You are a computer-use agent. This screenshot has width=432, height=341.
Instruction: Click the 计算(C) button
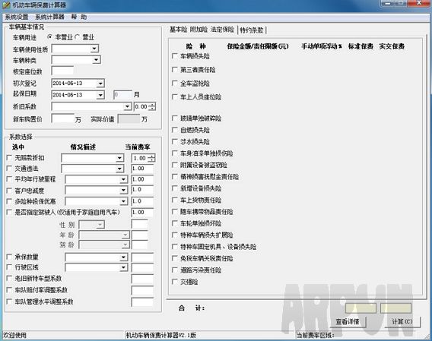[402, 322]
